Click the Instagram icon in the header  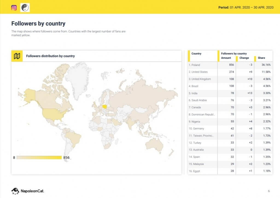coord(14,8)
